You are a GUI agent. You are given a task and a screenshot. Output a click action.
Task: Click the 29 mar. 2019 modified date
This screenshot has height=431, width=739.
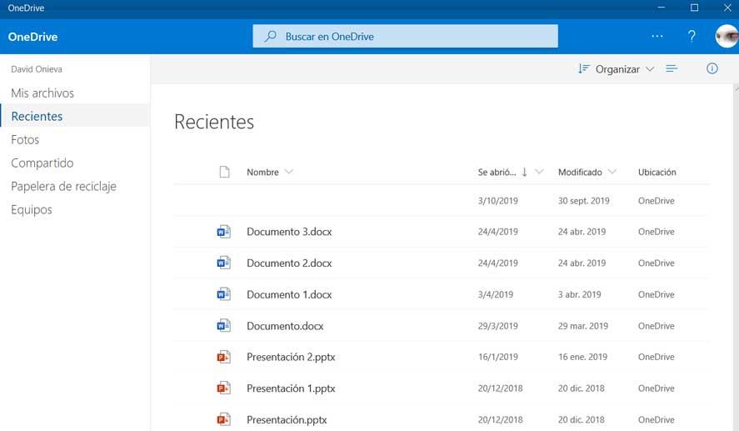(583, 326)
